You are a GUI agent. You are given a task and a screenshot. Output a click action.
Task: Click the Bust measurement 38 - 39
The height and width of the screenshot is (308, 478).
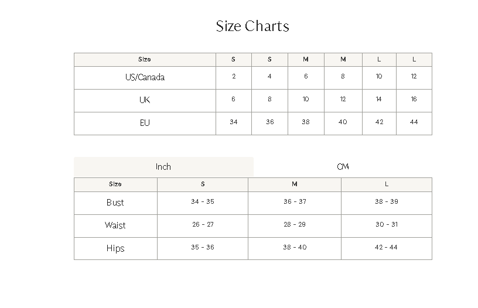tap(387, 201)
